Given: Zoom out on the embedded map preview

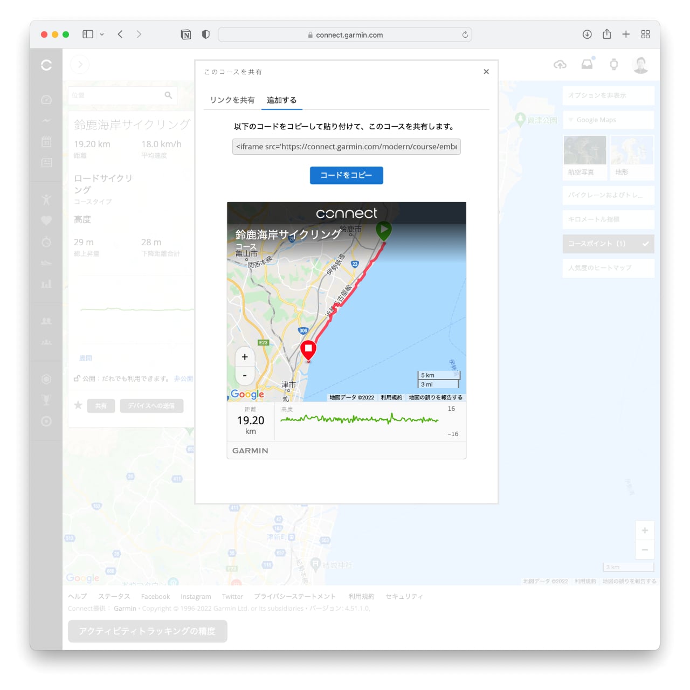Looking at the screenshot, I should coord(245,376).
